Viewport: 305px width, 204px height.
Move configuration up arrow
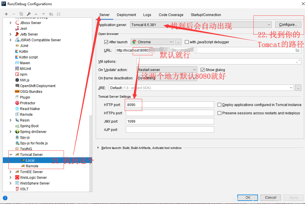pos(36,14)
